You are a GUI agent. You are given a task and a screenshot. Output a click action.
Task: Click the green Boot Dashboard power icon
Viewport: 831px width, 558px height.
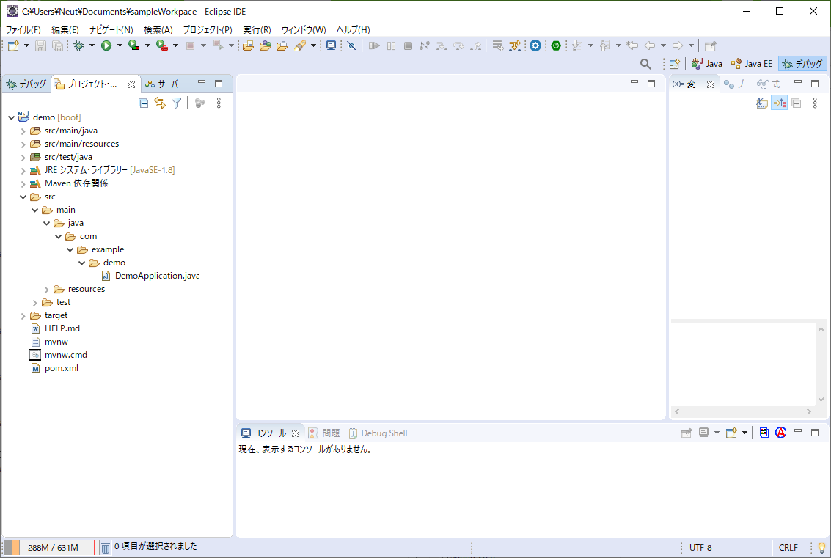click(x=556, y=45)
